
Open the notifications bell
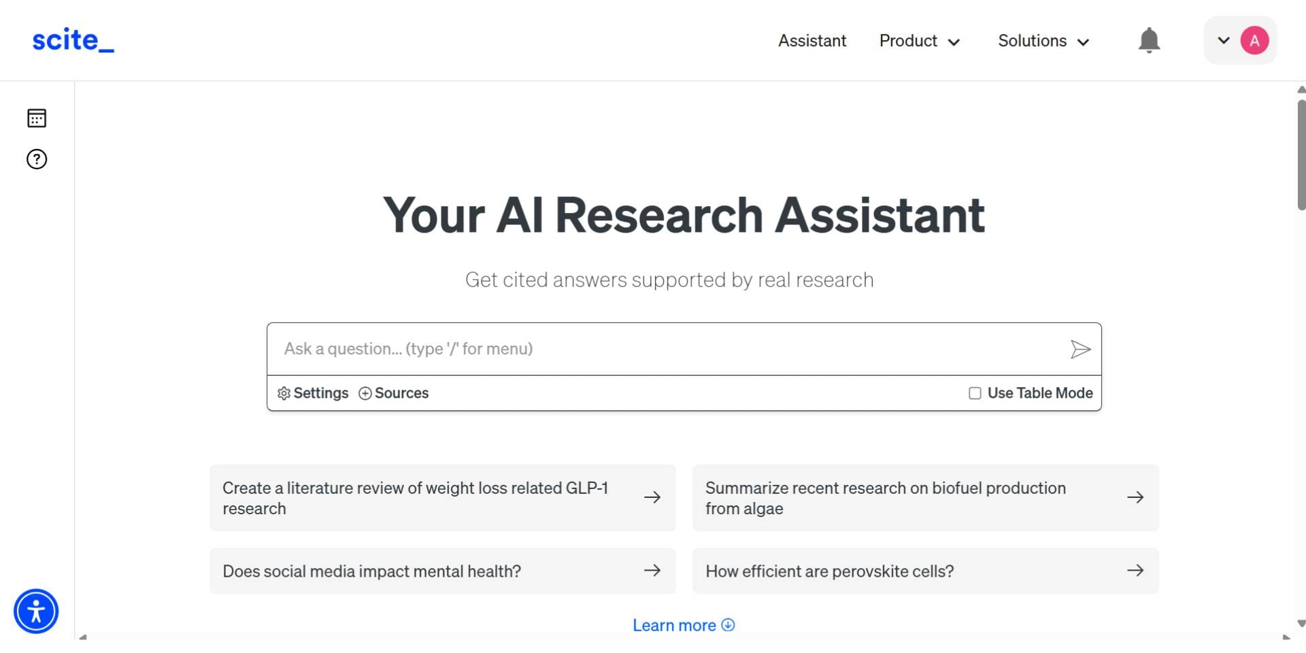[x=1149, y=41]
